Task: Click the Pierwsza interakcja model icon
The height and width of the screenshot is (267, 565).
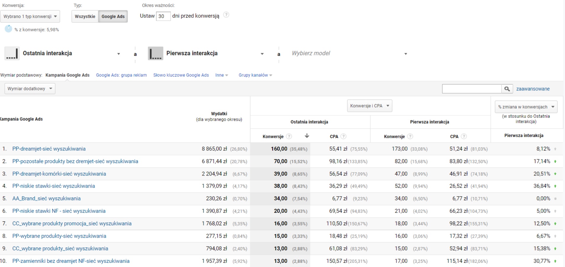Action: coord(156,54)
